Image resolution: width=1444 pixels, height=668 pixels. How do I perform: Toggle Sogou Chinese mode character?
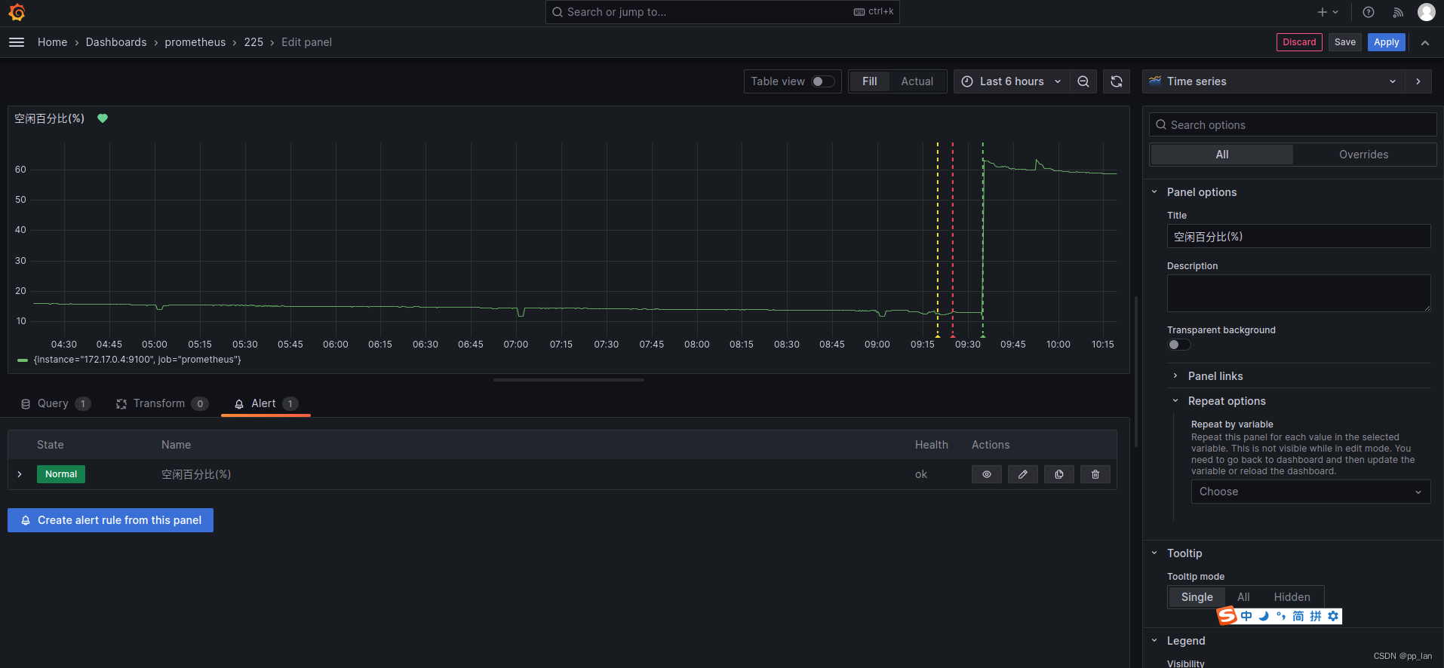coord(1246,616)
